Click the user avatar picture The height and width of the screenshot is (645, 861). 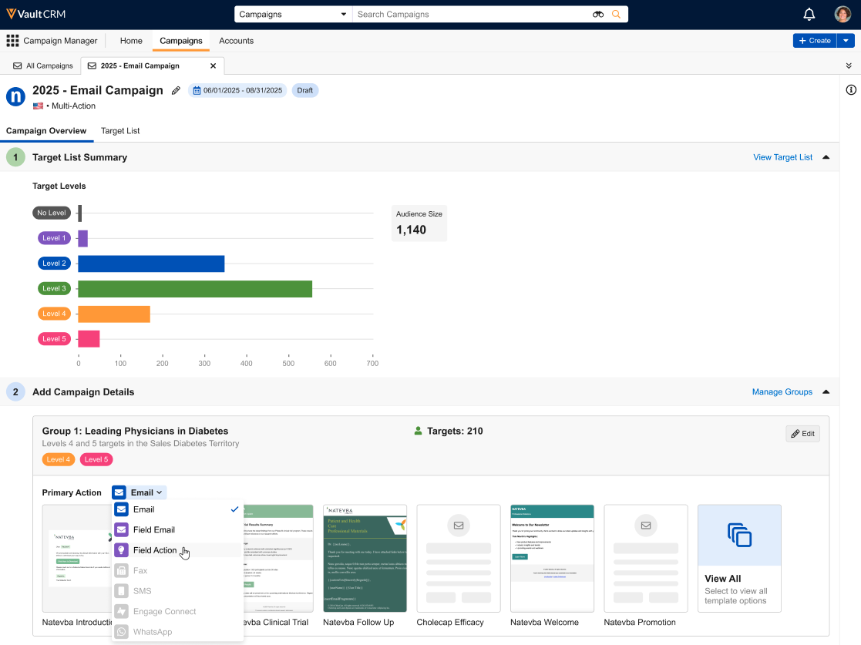pos(843,15)
